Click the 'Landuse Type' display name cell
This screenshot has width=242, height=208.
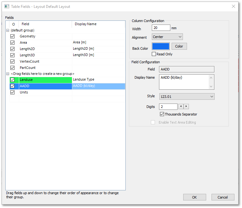tap(98, 80)
